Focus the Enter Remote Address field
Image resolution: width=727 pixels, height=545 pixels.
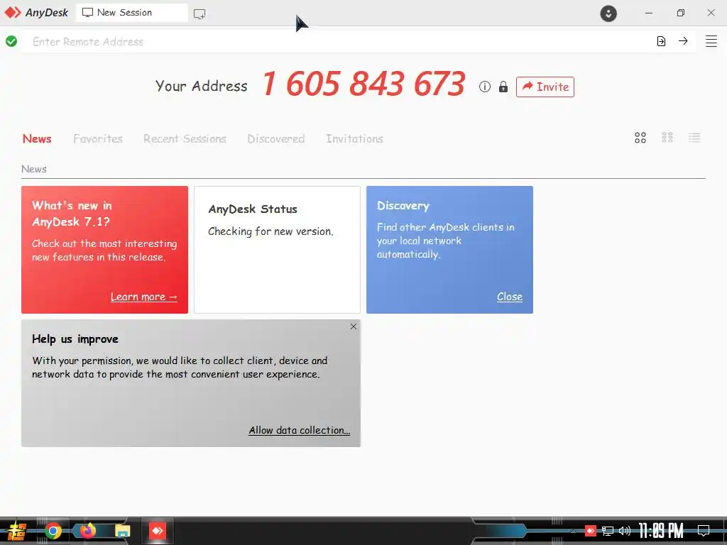pyautogui.click(x=337, y=41)
